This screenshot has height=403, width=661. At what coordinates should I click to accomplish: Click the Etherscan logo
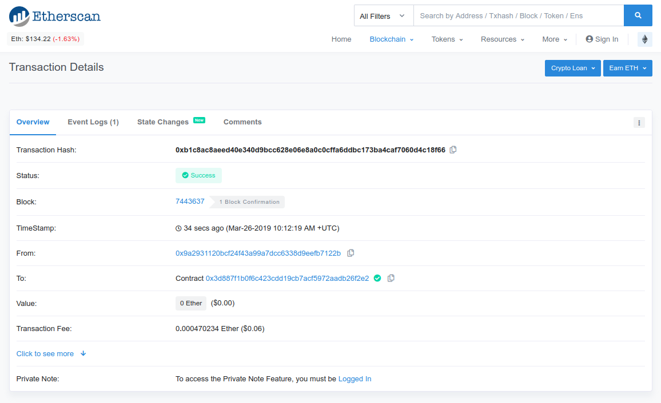pos(55,16)
